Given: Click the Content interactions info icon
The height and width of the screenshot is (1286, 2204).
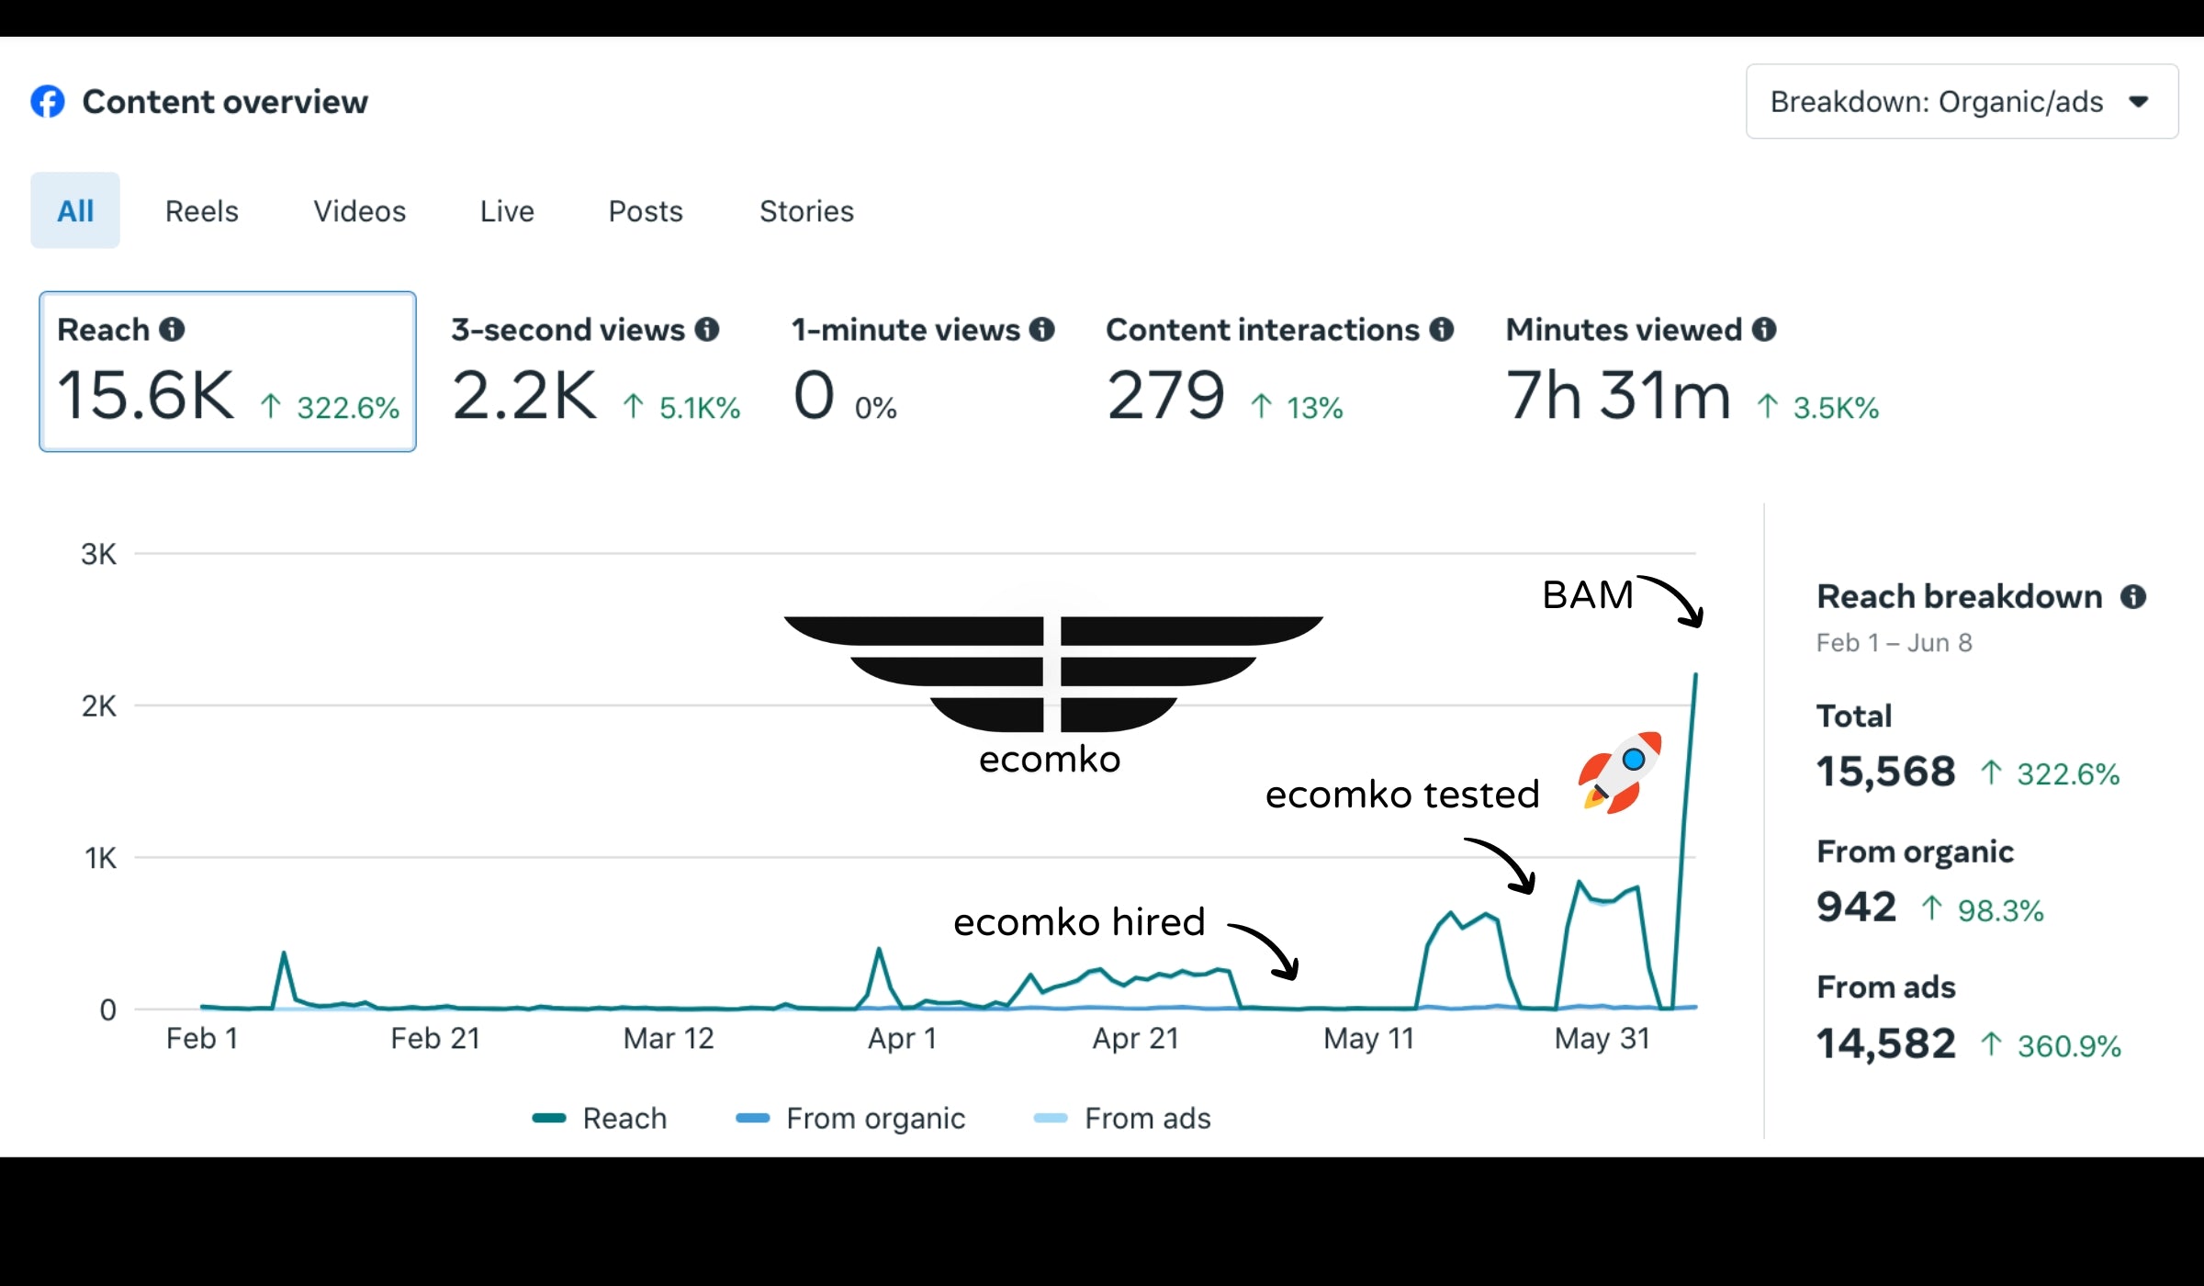Looking at the screenshot, I should [1442, 329].
